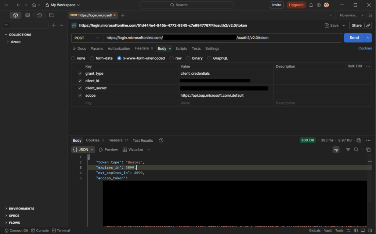The height and width of the screenshot is (234, 376).
Task: Click the History icon in the sidebar
Action: 39,15
